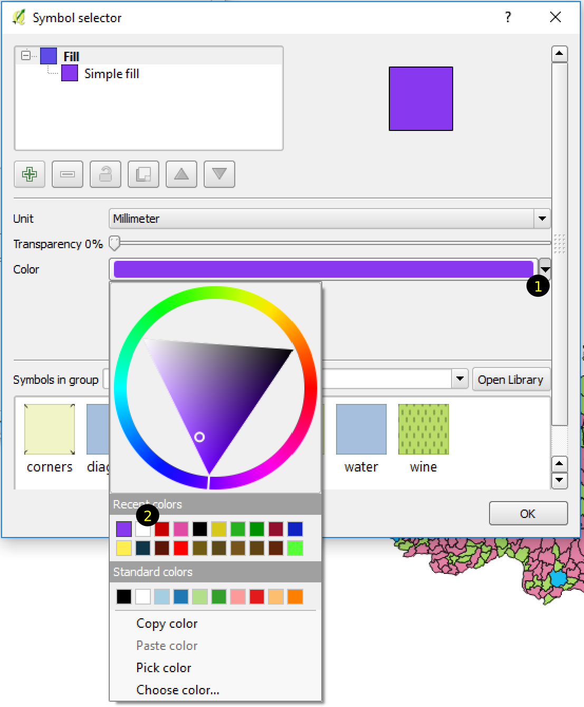The image size is (584, 707).
Task: Expand the Symbols in group dropdown
Action: pyautogui.click(x=459, y=379)
